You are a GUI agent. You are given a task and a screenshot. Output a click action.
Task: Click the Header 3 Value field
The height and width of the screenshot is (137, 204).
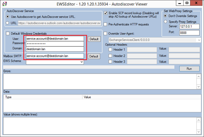coord(184,62)
